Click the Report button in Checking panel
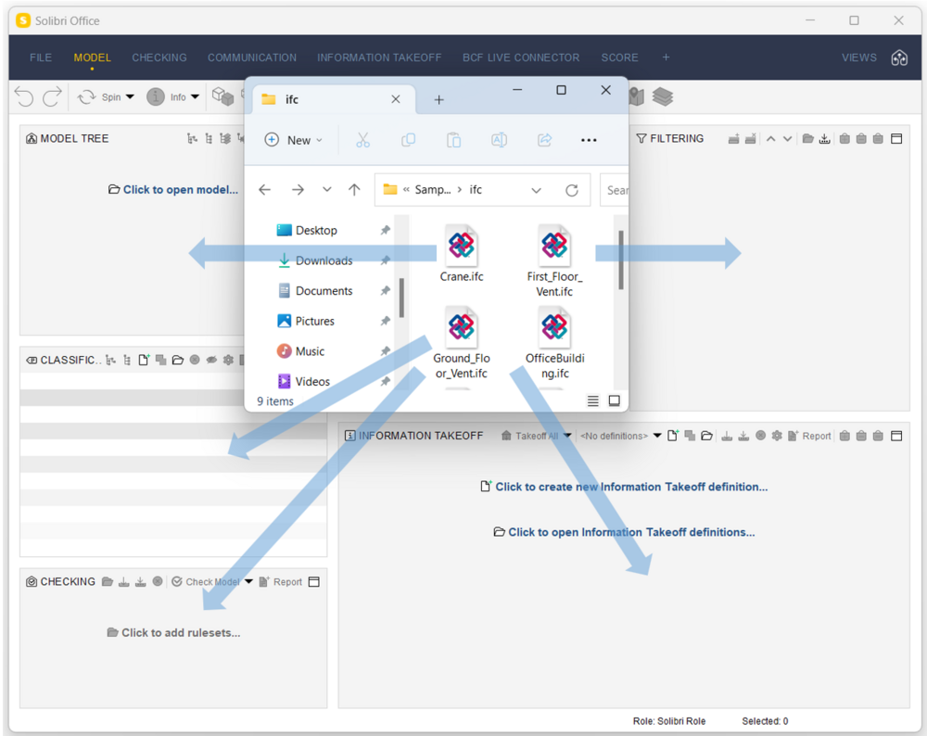 tap(281, 582)
